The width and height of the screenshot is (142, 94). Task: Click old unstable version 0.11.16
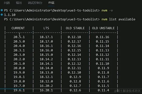[x=102, y=37]
